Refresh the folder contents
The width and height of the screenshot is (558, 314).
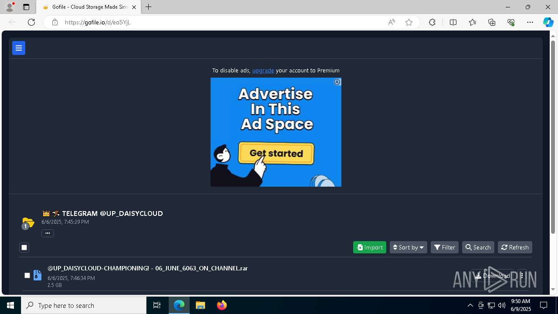(x=515, y=247)
